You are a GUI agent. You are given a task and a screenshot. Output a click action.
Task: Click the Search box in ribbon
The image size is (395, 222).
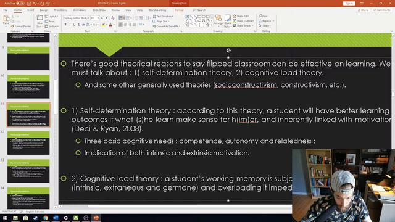[199, 10]
